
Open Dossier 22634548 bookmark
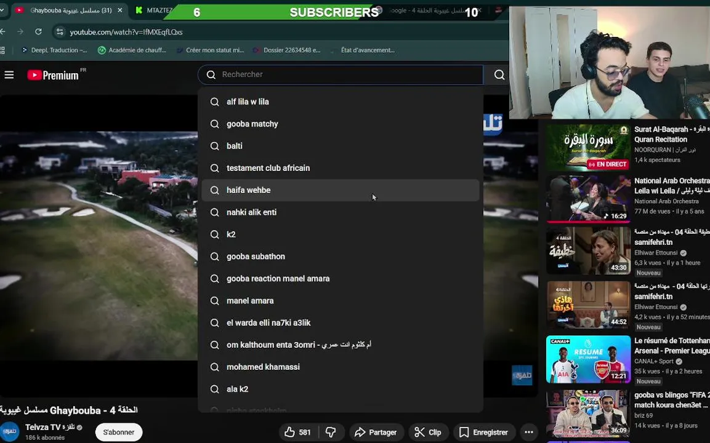[x=286, y=50]
